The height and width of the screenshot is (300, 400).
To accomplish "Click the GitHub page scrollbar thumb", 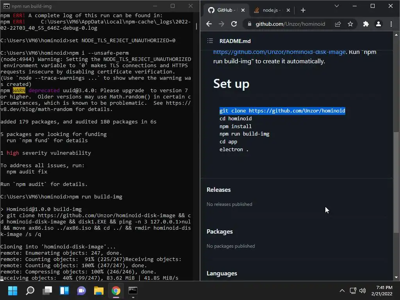I will (396, 182).
